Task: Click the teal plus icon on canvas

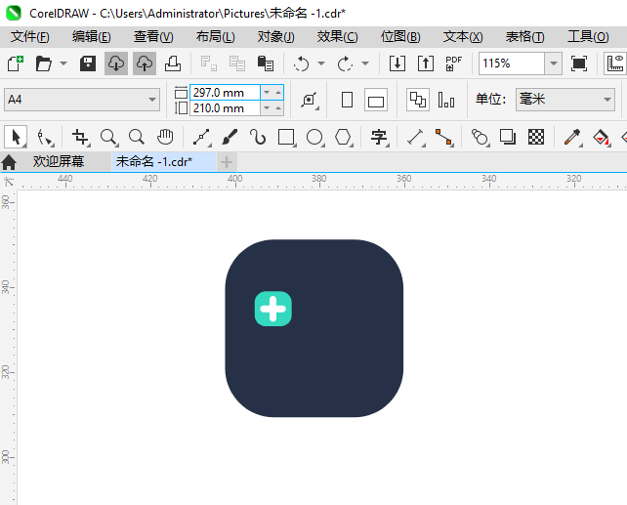Action: [x=273, y=309]
